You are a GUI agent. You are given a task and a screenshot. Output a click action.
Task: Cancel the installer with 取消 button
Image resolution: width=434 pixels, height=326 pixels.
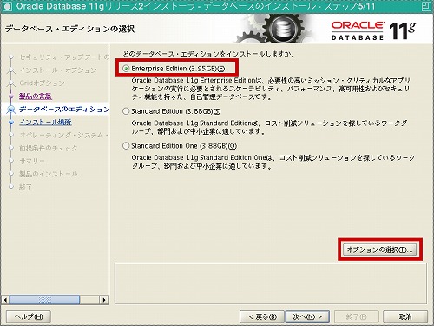405,316
